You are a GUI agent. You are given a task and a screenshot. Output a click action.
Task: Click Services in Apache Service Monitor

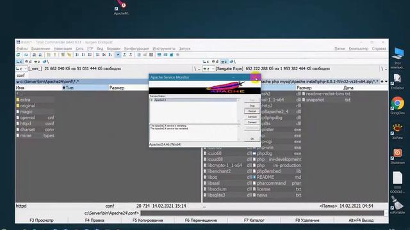252,116
